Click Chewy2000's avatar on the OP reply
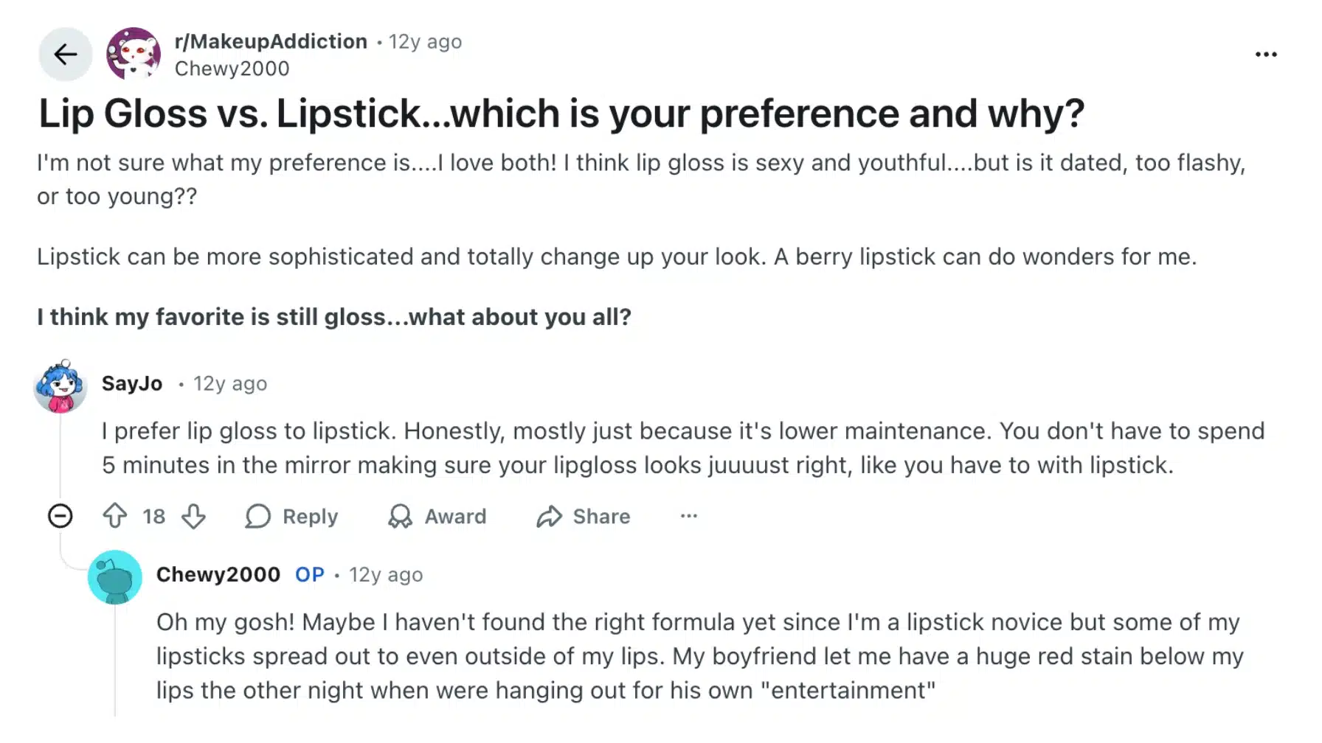Screen dimensions: 1322x743 116,578
